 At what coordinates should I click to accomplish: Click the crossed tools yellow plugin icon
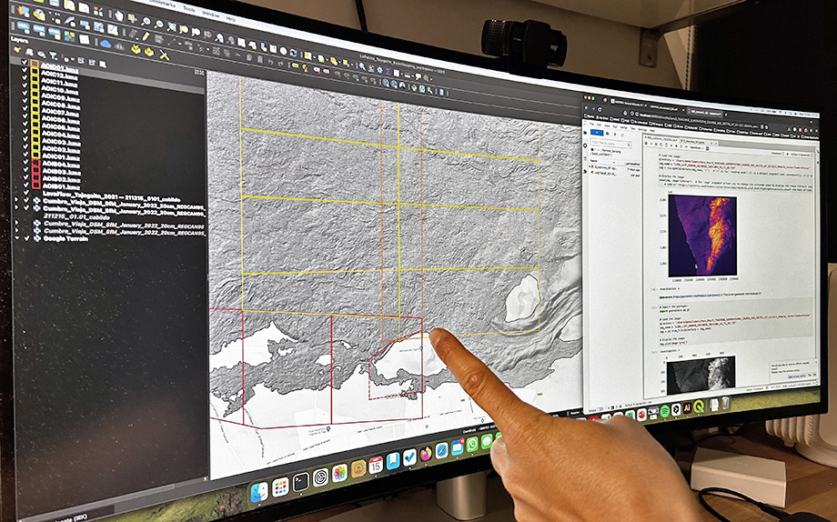point(164,55)
